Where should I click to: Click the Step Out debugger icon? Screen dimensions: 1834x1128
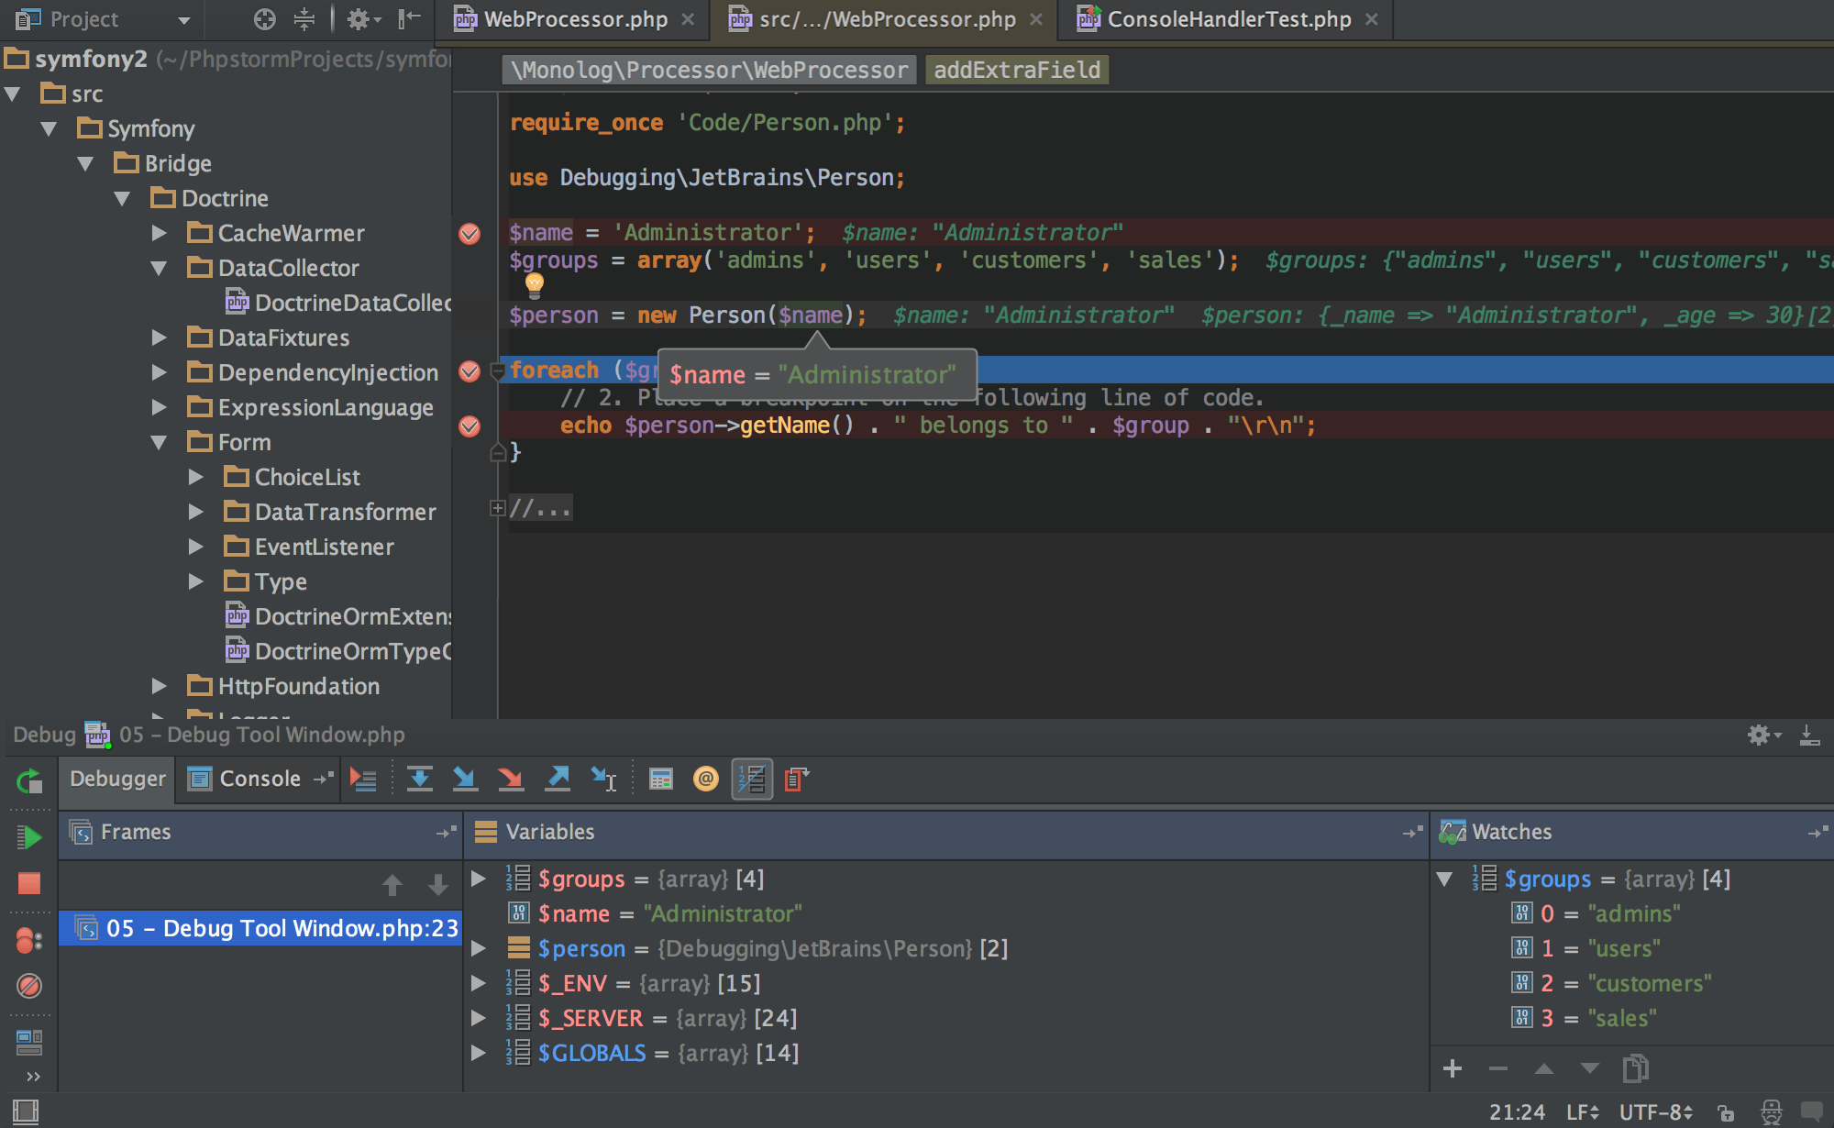click(x=560, y=777)
